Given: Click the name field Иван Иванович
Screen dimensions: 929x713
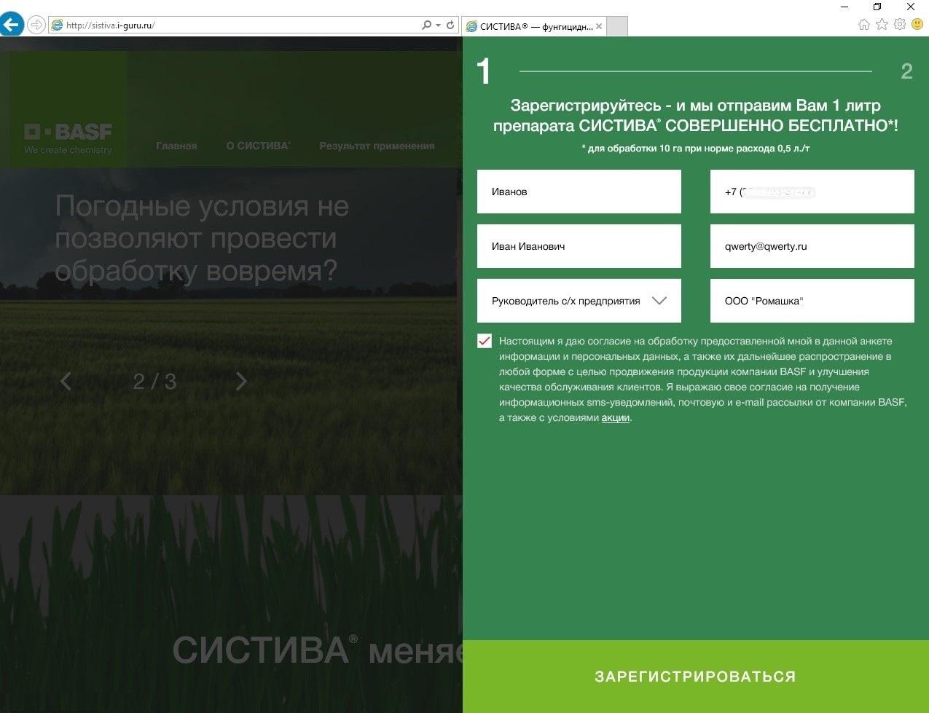Looking at the screenshot, I should (579, 246).
